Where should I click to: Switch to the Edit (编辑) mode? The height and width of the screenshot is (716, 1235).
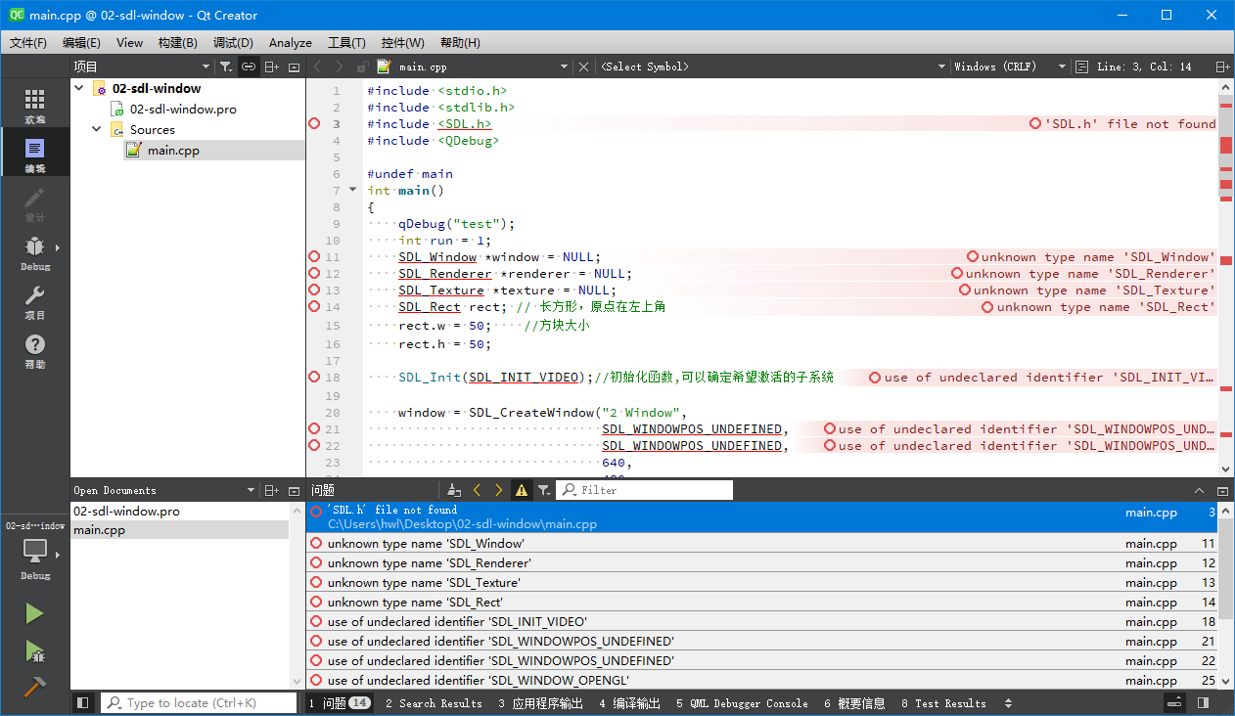click(x=35, y=153)
